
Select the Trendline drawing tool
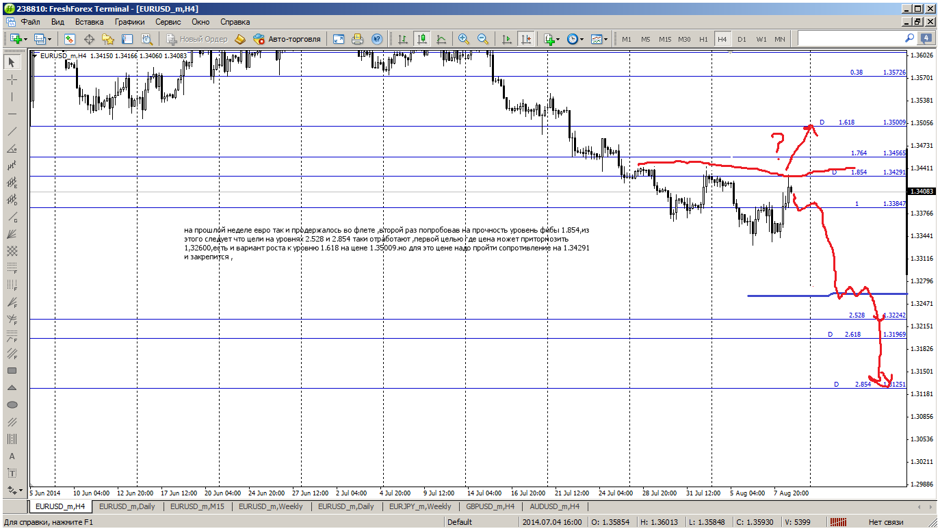pos(12,131)
